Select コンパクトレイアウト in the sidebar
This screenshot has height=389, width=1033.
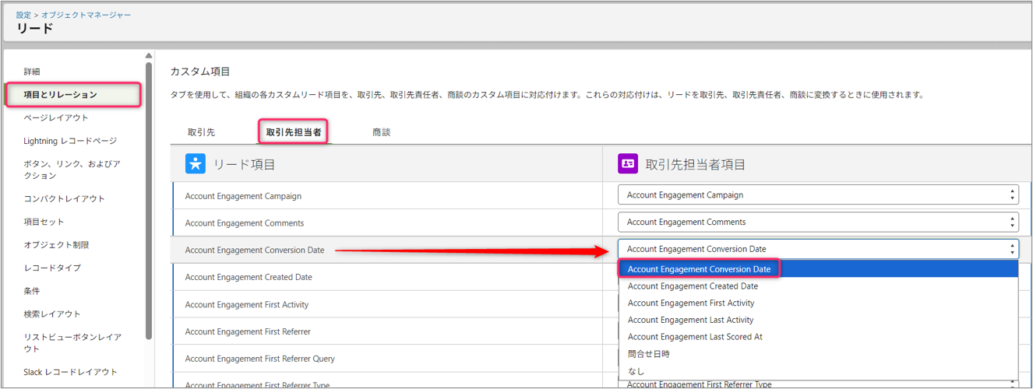(64, 198)
